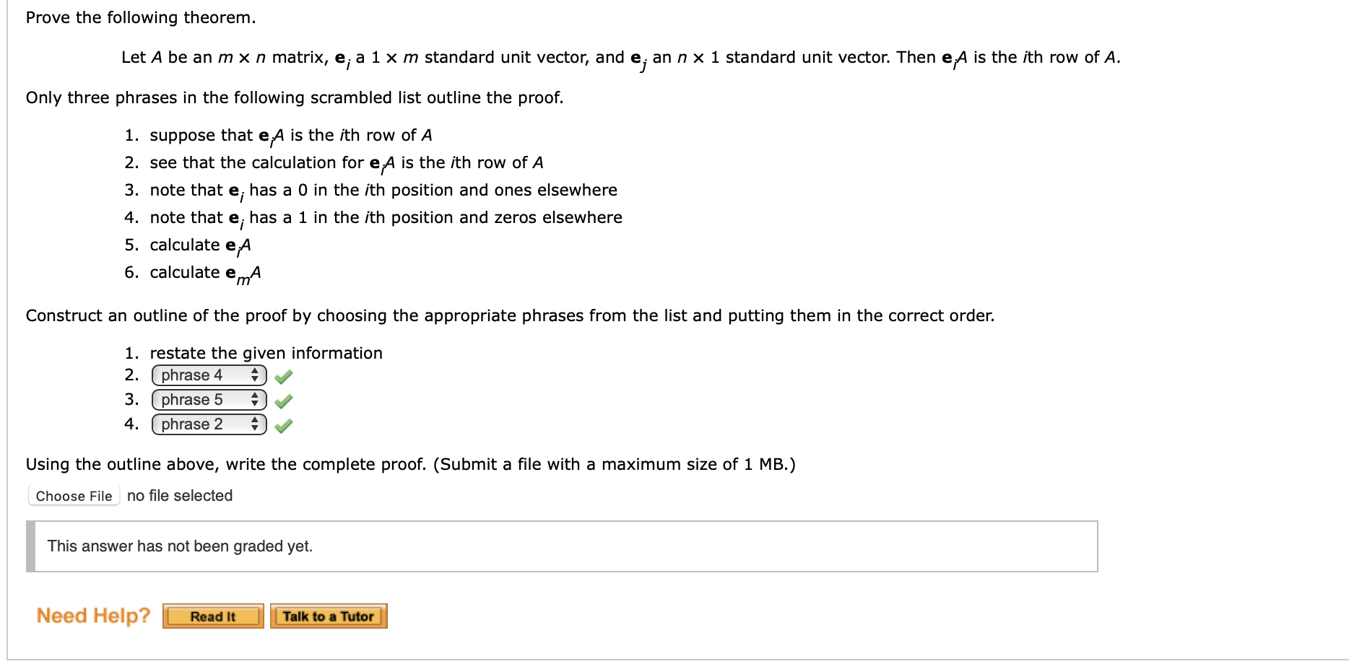Click the green checkmark beside phrase 2
The image size is (1349, 664).
(x=283, y=425)
